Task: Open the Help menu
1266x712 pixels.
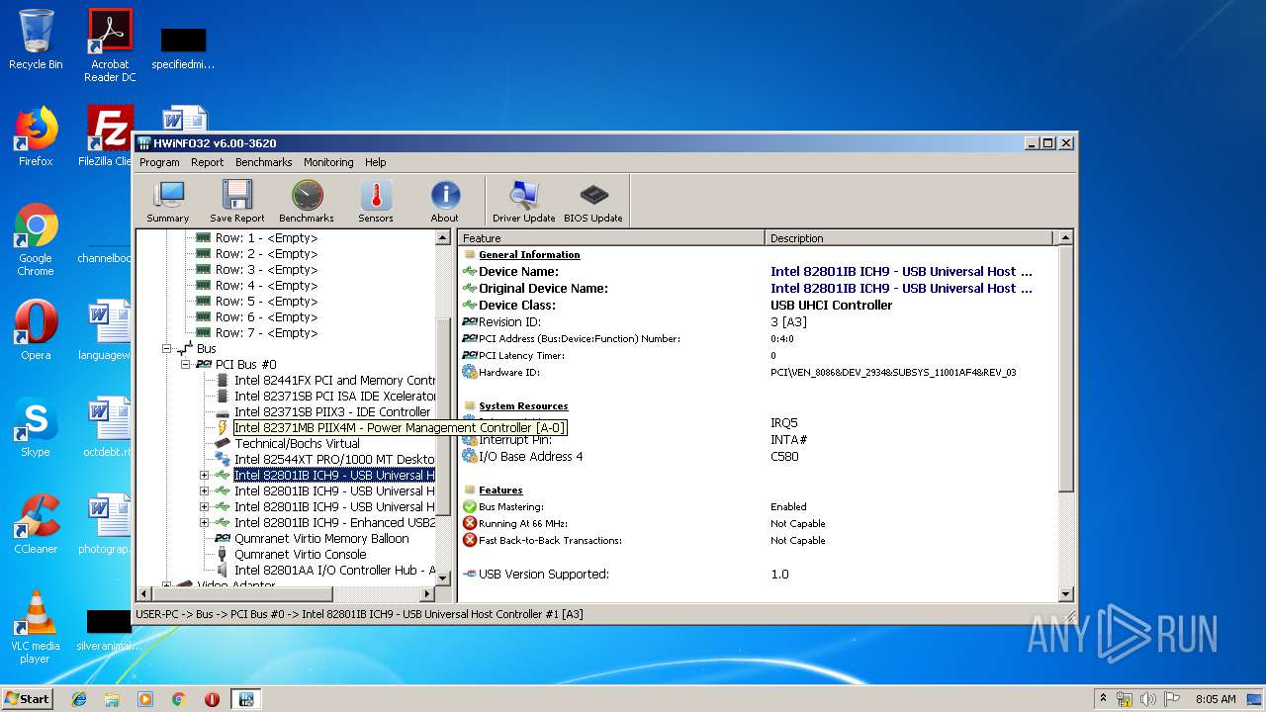Action: coord(376,162)
